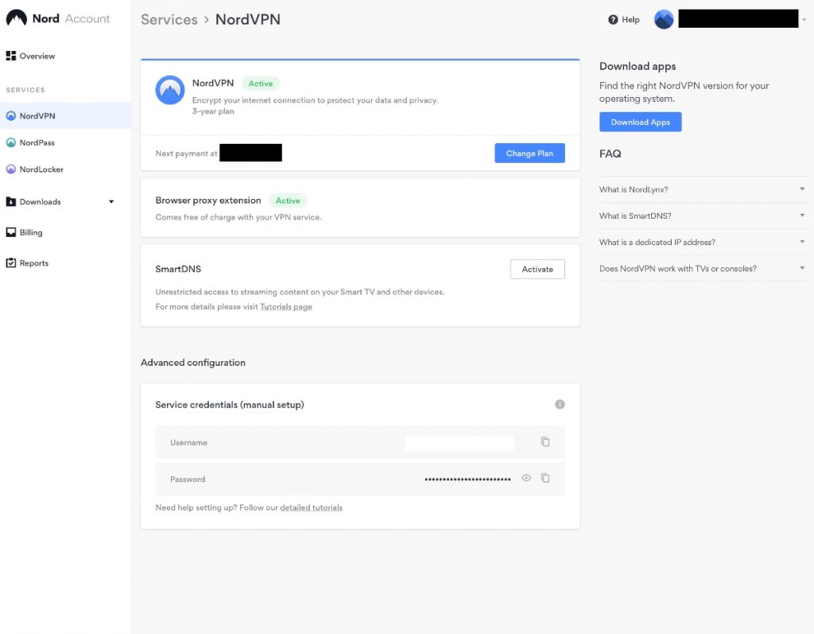Open the detailed tutorials link
Screen dimensions: 814x634
[x=311, y=508]
